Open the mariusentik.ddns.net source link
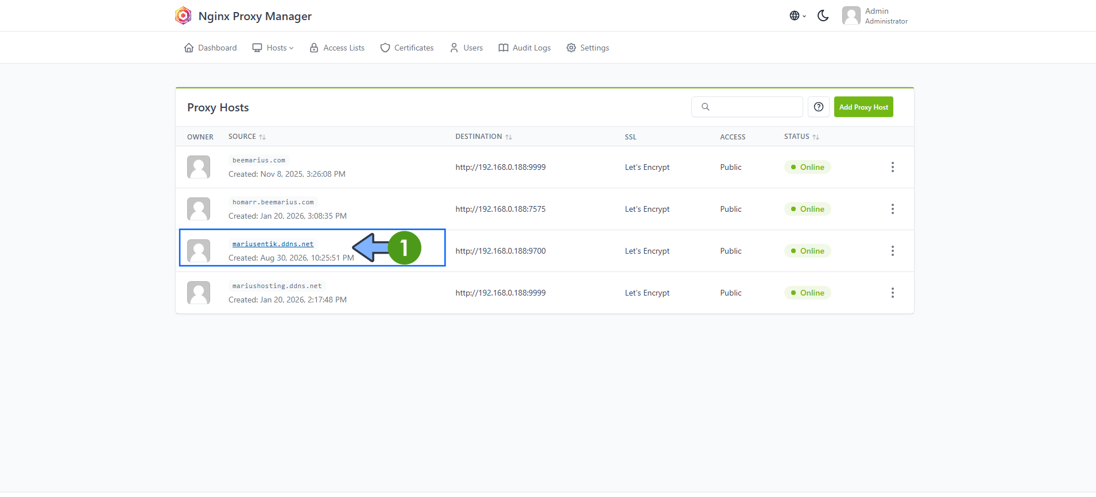This screenshot has width=1096, height=497. (x=273, y=244)
